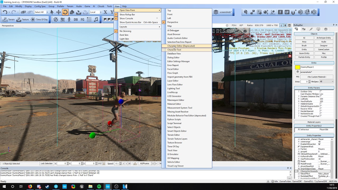Viewport: 338px width, 190px height.
Task: Open the Time Of Day sun tool
Action: (39, 20)
